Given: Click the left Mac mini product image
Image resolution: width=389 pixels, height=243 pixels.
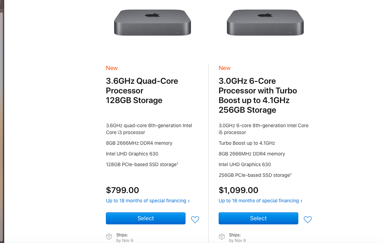Looking at the screenshot, I should coord(152,23).
